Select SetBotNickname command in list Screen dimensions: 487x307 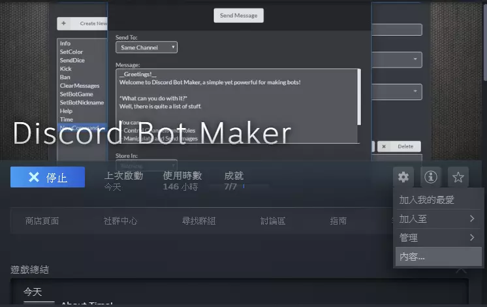82,103
